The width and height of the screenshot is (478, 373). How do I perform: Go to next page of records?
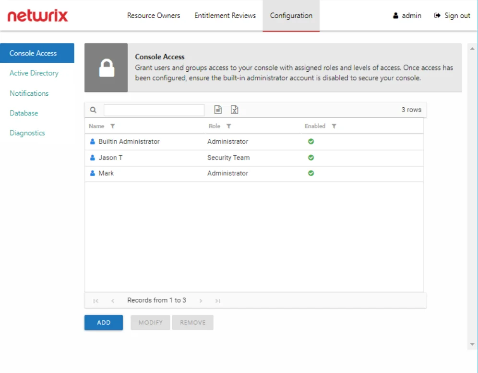(201, 301)
